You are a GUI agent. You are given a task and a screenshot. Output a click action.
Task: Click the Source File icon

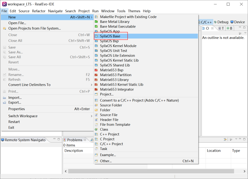pos(96,115)
